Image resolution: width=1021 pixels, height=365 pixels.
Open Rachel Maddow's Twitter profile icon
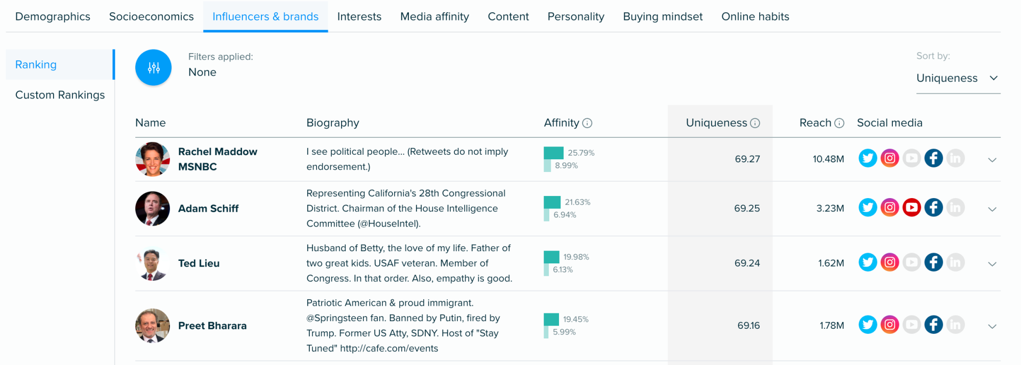coord(867,158)
